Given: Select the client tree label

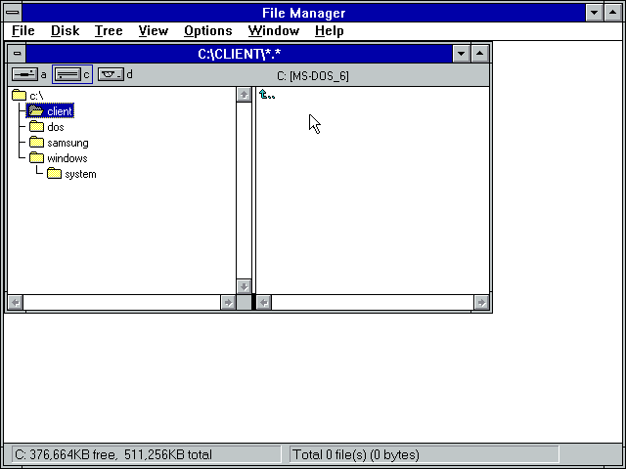Looking at the screenshot, I should (60, 111).
